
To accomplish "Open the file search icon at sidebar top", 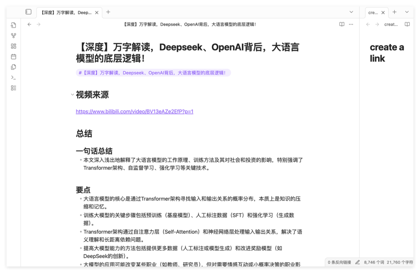I will coord(13,25).
